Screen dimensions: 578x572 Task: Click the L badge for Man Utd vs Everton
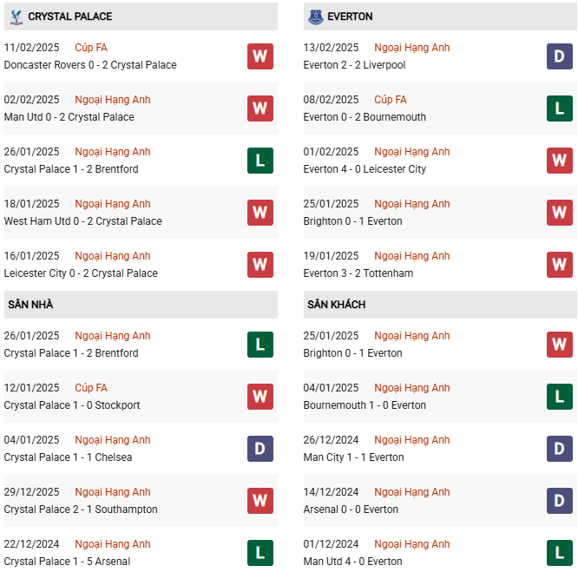click(x=559, y=553)
